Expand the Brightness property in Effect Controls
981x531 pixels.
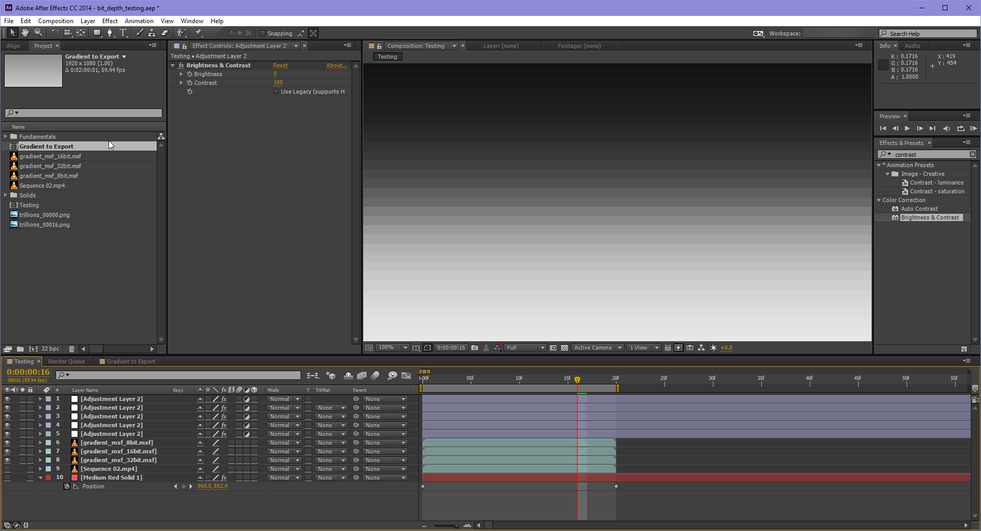[x=181, y=74]
